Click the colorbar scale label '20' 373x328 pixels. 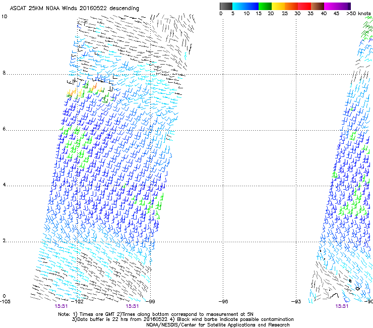click(x=271, y=14)
